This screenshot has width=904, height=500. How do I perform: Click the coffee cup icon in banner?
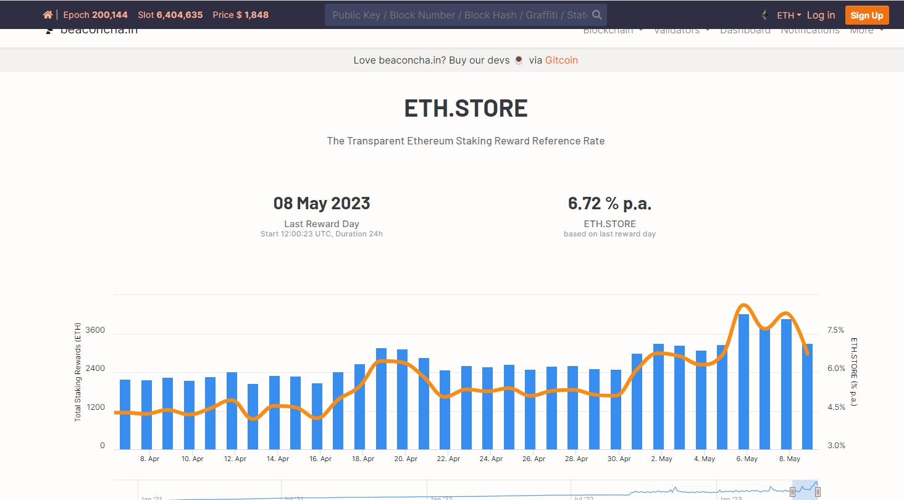pyautogui.click(x=519, y=60)
